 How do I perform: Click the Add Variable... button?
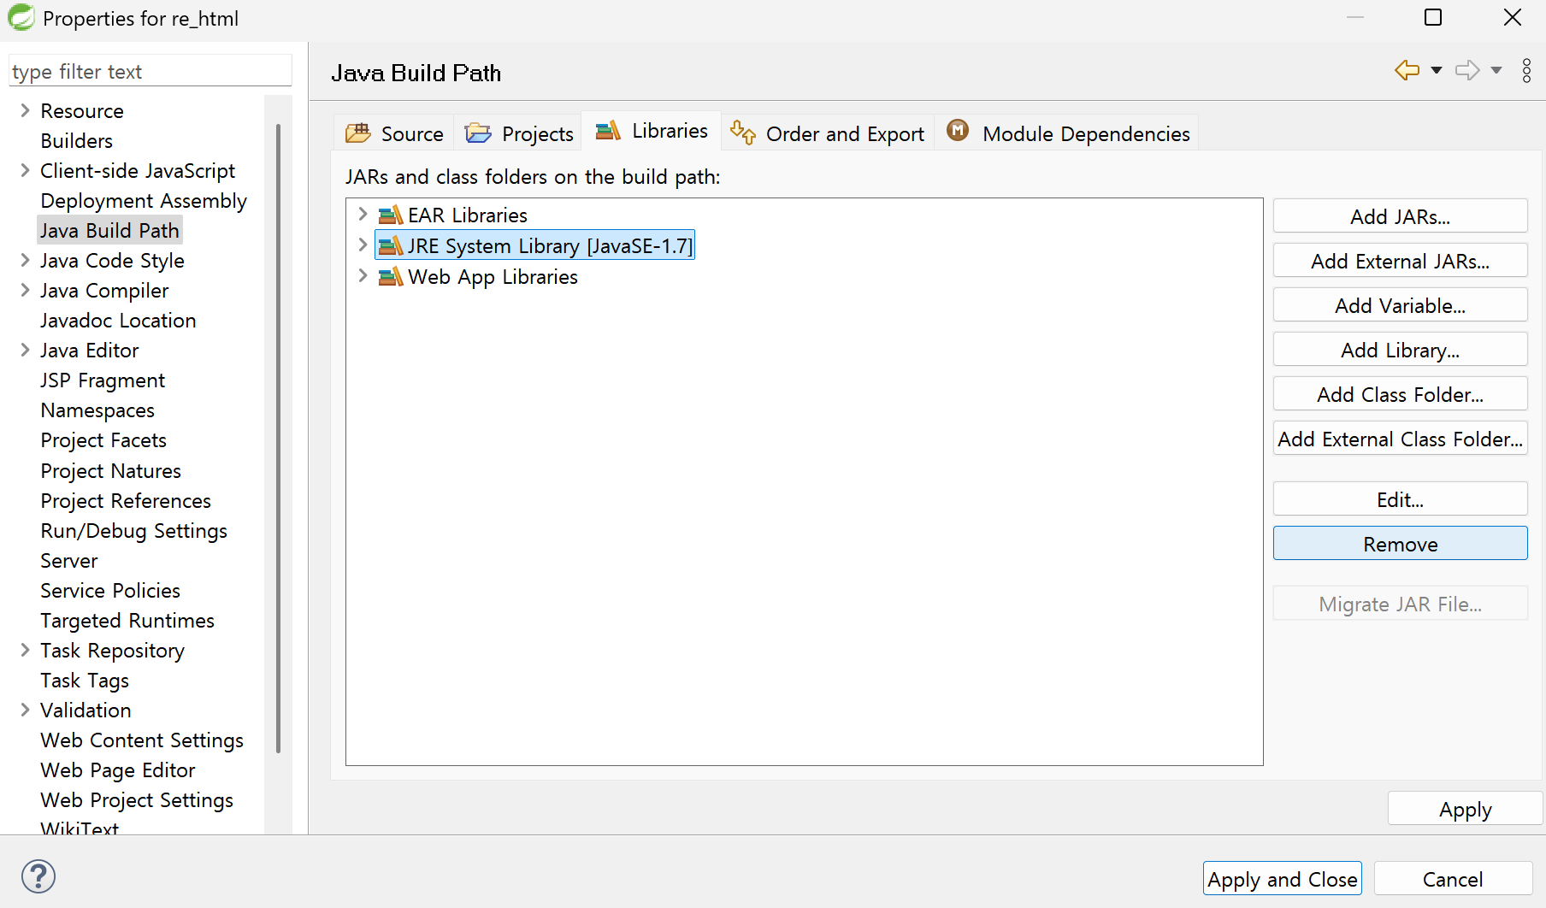coord(1400,305)
